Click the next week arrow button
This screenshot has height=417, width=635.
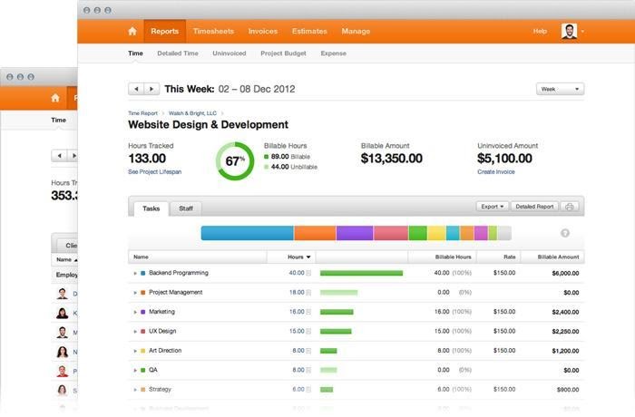pyautogui.click(x=151, y=89)
